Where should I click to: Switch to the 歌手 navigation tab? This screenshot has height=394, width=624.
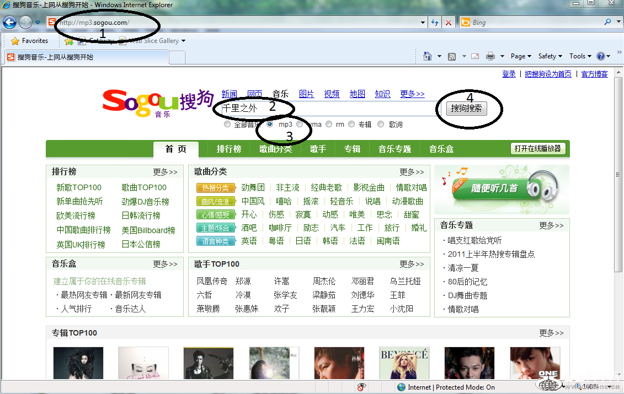coord(318,149)
